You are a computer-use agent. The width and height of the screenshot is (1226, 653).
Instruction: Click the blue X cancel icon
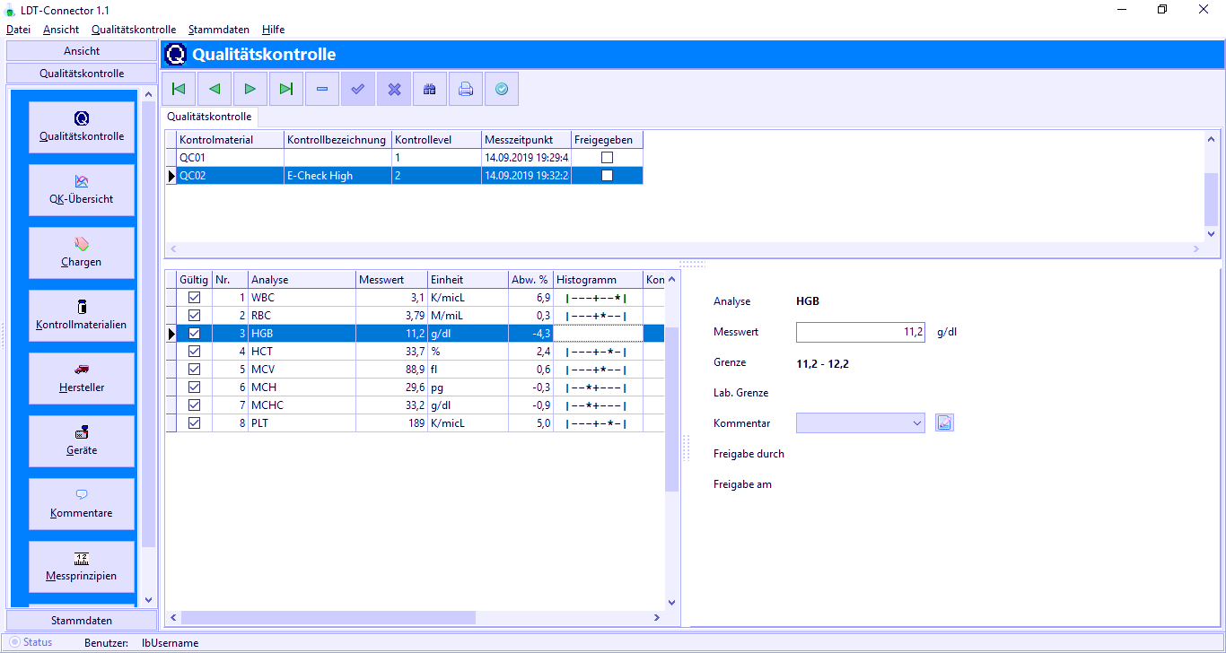coord(394,89)
